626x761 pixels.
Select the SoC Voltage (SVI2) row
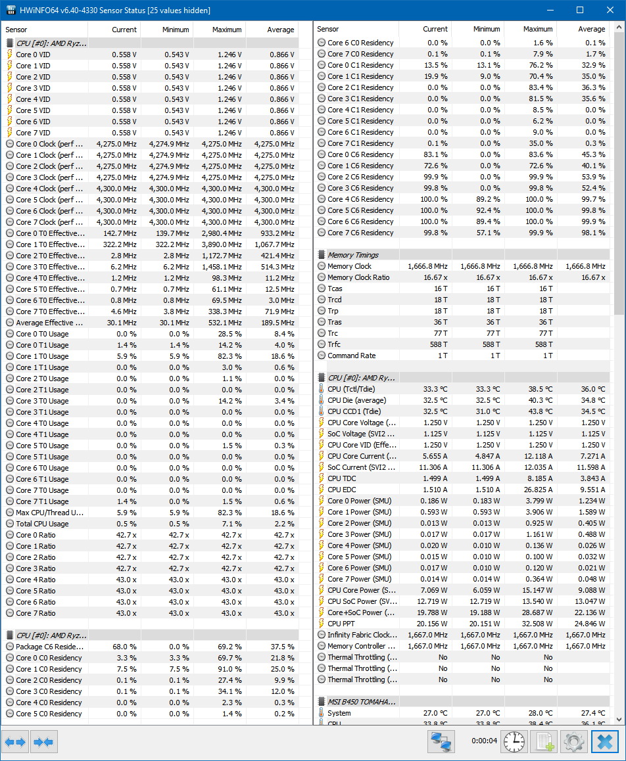click(x=463, y=433)
